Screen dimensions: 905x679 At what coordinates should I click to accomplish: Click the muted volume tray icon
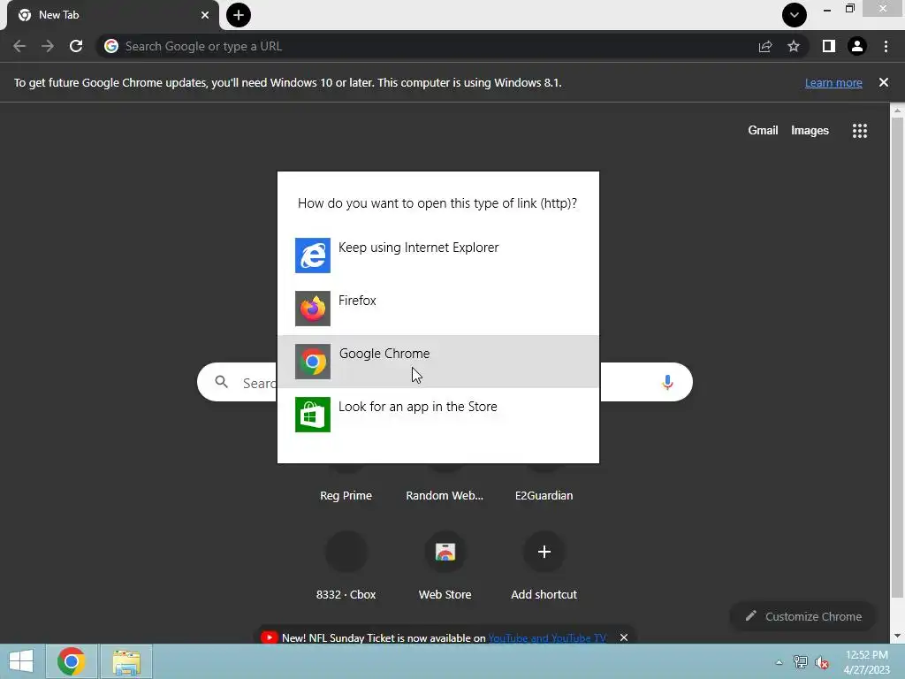[x=822, y=662]
